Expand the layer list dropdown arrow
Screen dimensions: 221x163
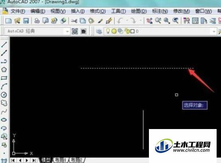pyautogui.click(x=214, y=31)
